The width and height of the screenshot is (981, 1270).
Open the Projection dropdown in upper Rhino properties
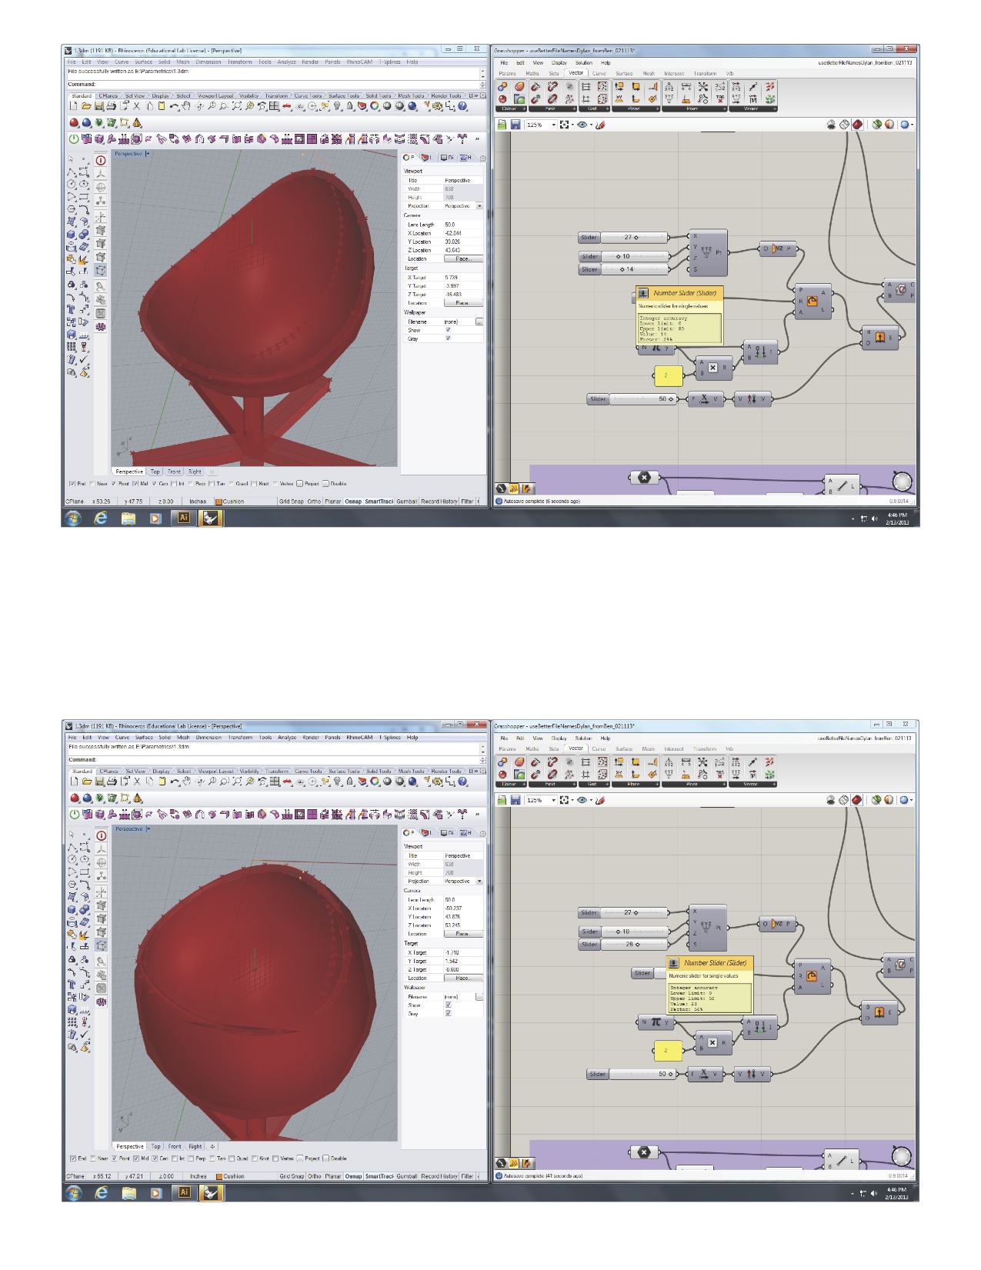tap(479, 206)
